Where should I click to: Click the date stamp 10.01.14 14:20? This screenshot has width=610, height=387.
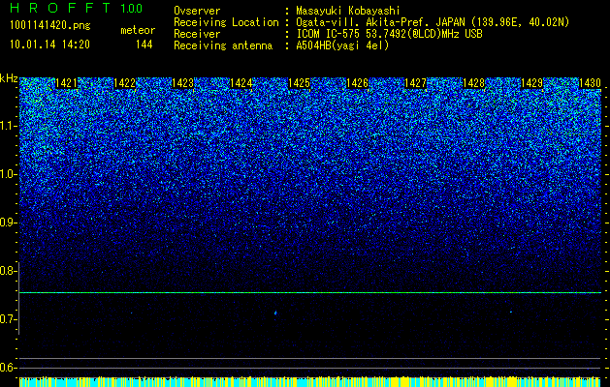click(x=49, y=45)
